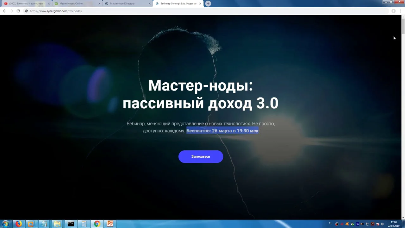Click the profile avatar icon in toolbar
The image size is (405, 228).
pos(394,11)
